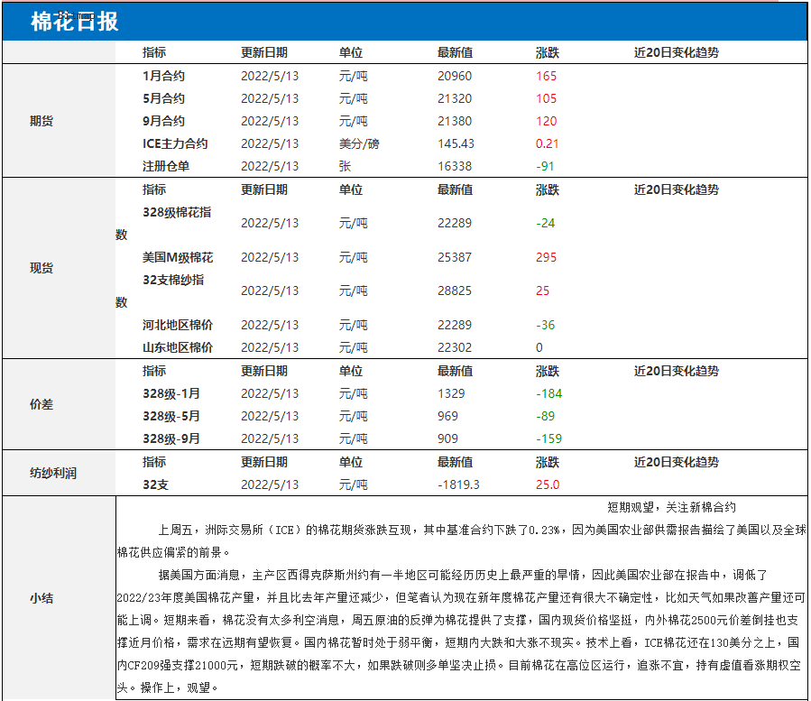This screenshot has width=811, height=701.
Task: Click the 美国M级棉花 row label
Action: click(x=178, y=257)
